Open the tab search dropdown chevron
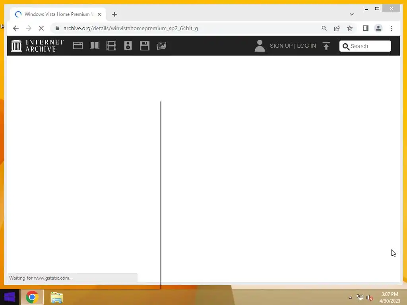This screenshot has height=305, width=407. click(352, 14)
